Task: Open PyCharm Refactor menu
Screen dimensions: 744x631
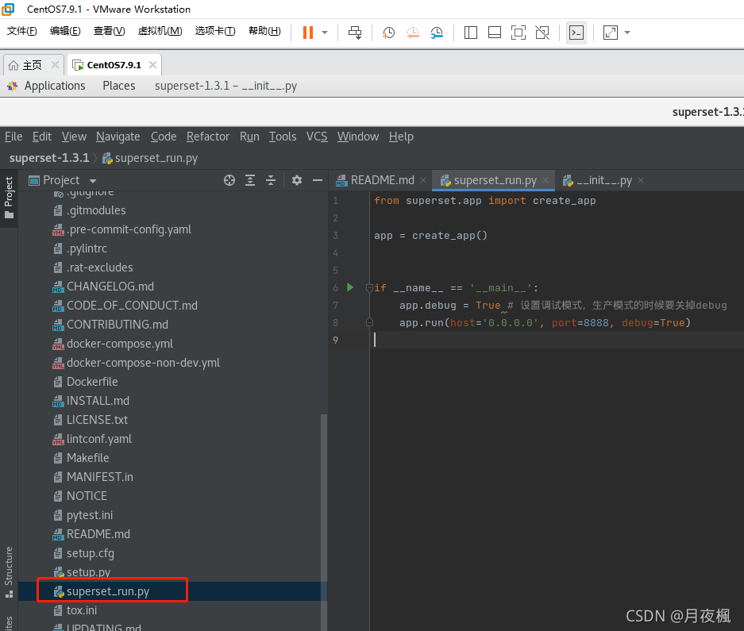Action: (208, 137)
